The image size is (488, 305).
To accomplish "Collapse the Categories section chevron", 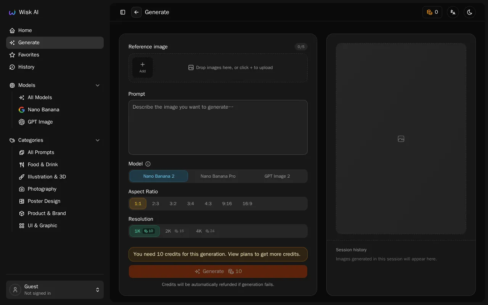I will [x=98, y=140].
